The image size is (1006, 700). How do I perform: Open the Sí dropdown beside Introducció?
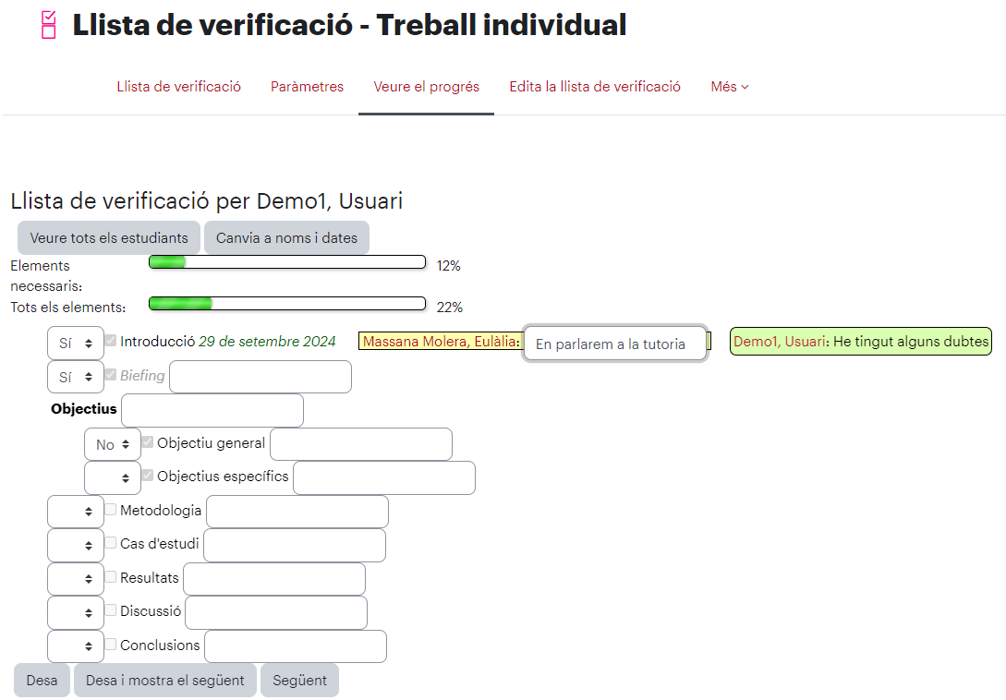(76, 344)
